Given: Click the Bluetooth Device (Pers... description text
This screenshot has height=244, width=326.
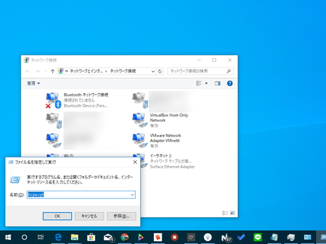Looking at the screenshot, I should 85,105.
